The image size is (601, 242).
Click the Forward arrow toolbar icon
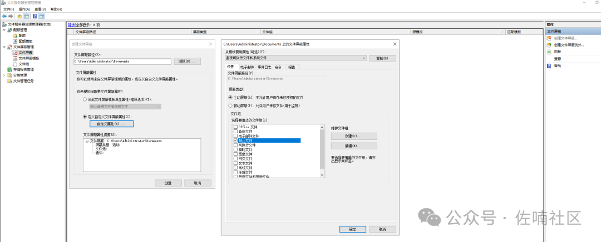click(x=11, y=17)
